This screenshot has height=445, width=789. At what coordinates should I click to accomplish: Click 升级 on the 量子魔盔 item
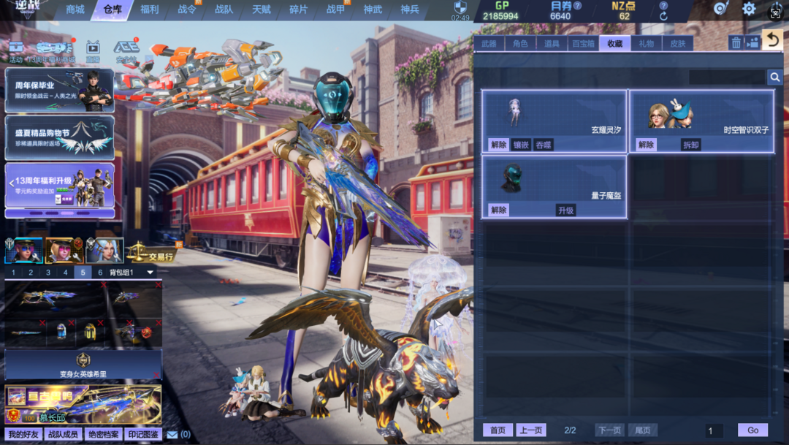(x=565, y=210)
